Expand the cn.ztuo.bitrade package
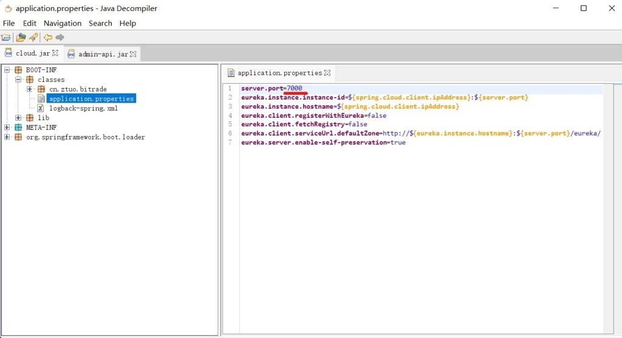 click(x=30, y=89)
